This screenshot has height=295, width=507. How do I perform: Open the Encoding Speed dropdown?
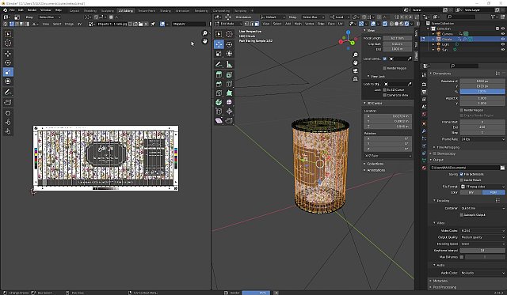coord(482,244)
